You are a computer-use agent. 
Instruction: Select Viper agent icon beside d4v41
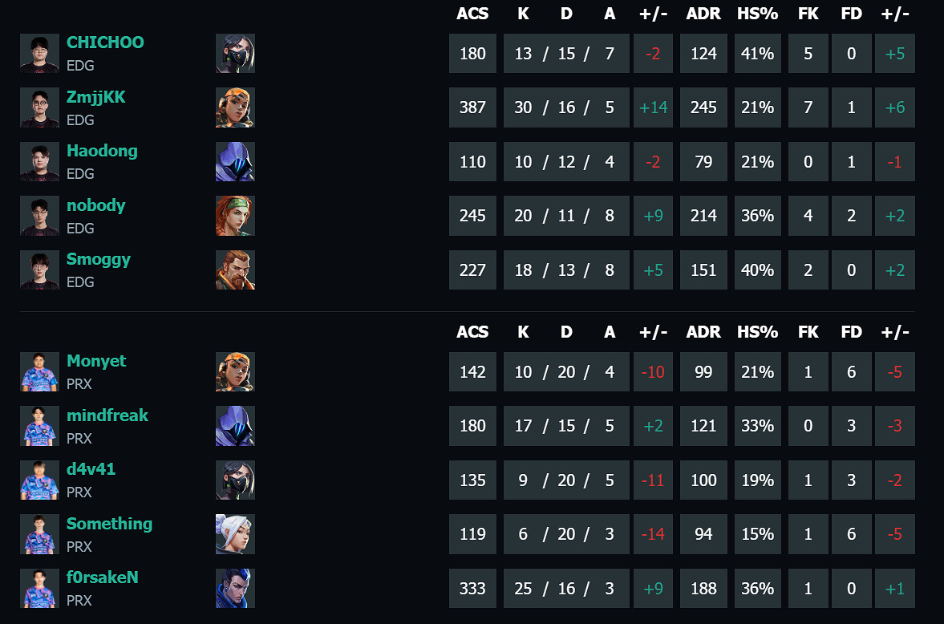click(235, 480)
